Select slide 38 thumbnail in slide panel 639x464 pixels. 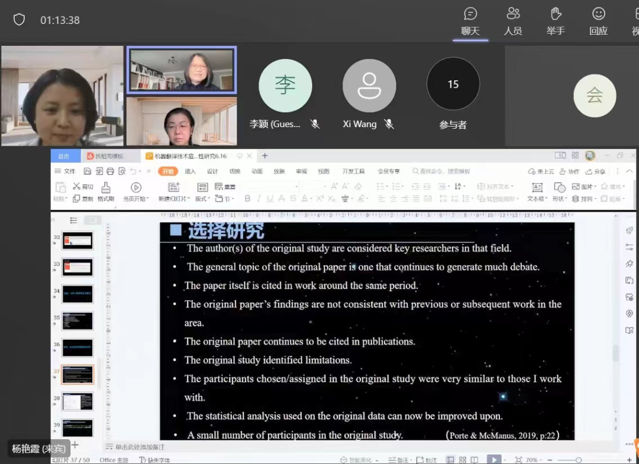(78, 401)
